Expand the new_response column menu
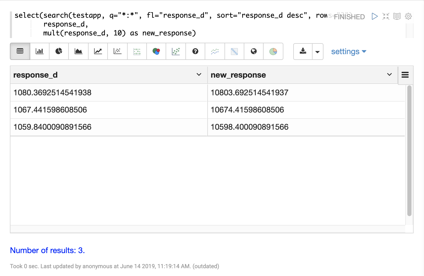 (389, 75)
